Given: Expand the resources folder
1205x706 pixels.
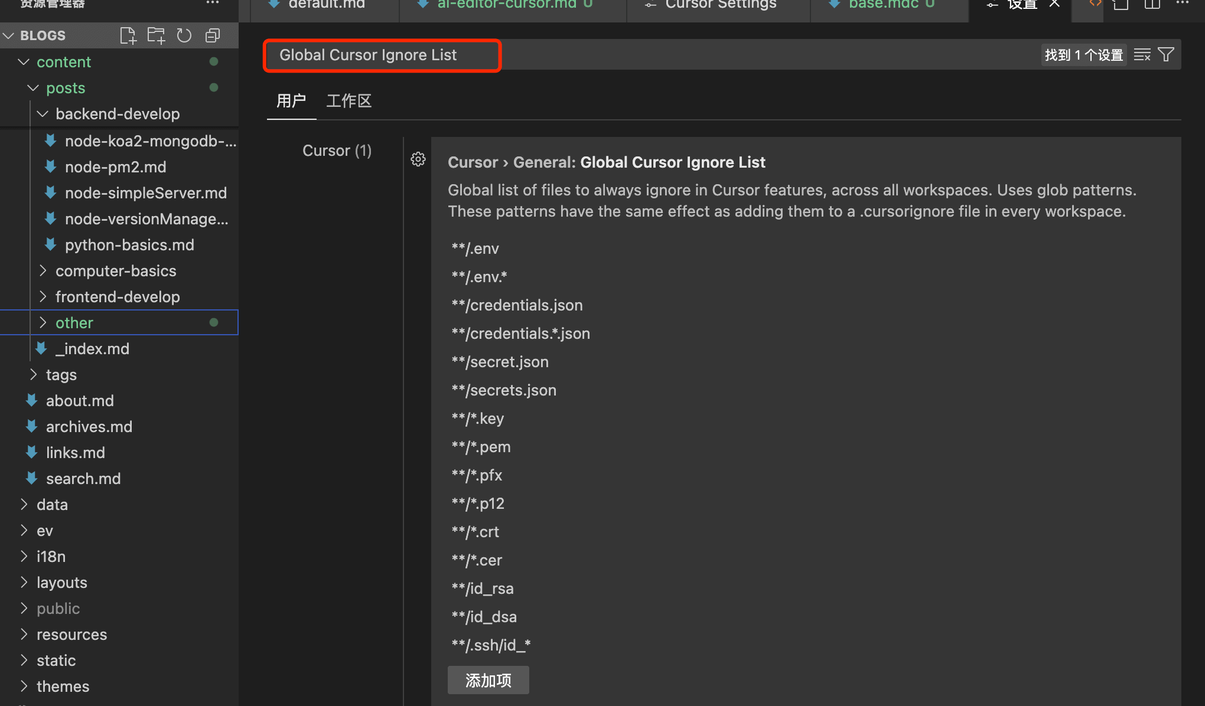Looking at the screenshot, I should 119,635.
